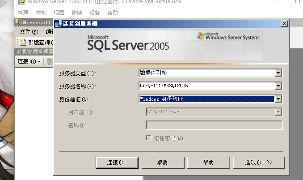Click the Cancel (取消) button
Screen dimensions: 303x180
tap(163, 163)
